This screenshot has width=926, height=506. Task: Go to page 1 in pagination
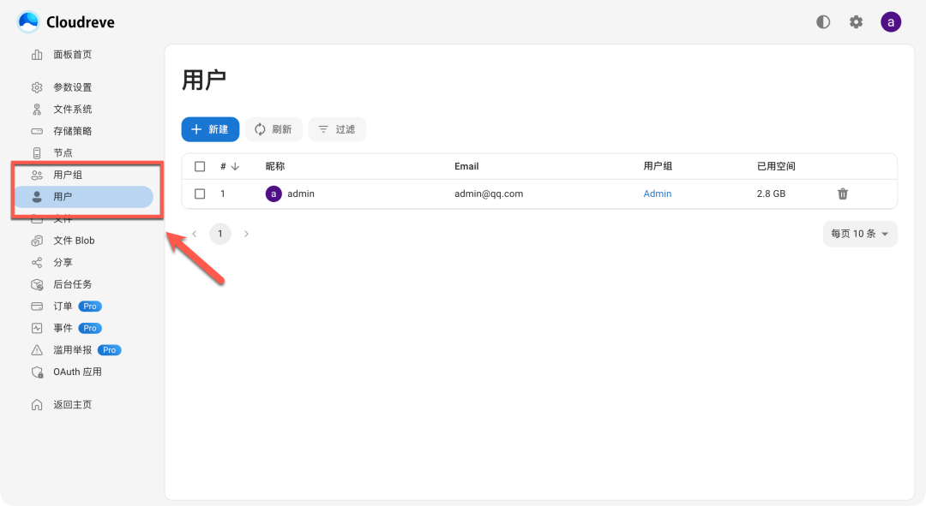[220, 234]
